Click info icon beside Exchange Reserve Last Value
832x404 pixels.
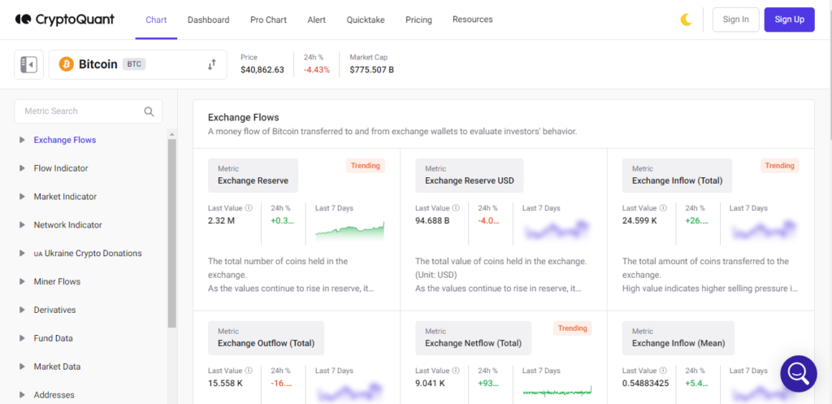pos(249,208)
